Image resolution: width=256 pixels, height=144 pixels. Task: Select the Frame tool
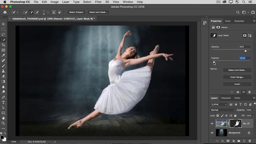point(3,50)
